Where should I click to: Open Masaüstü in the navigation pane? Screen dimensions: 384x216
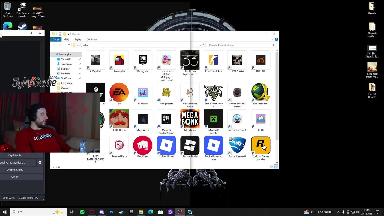click(x=66, y=59)
